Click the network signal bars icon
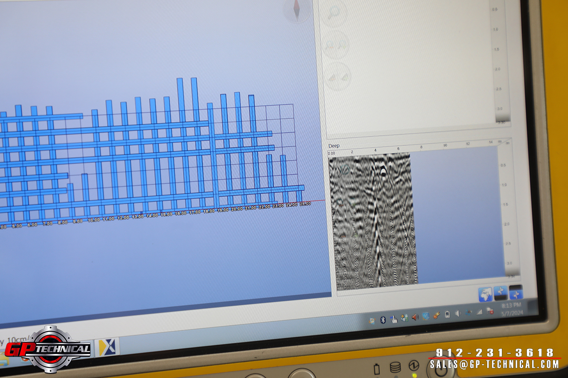568x378 pixels. (x=479, y=312)
